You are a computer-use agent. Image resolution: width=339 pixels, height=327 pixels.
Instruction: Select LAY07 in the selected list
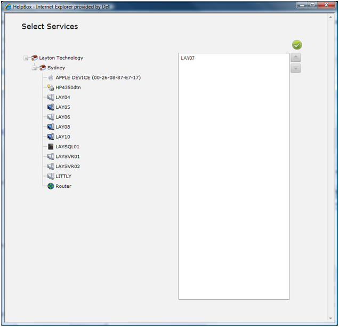point(188,58)
